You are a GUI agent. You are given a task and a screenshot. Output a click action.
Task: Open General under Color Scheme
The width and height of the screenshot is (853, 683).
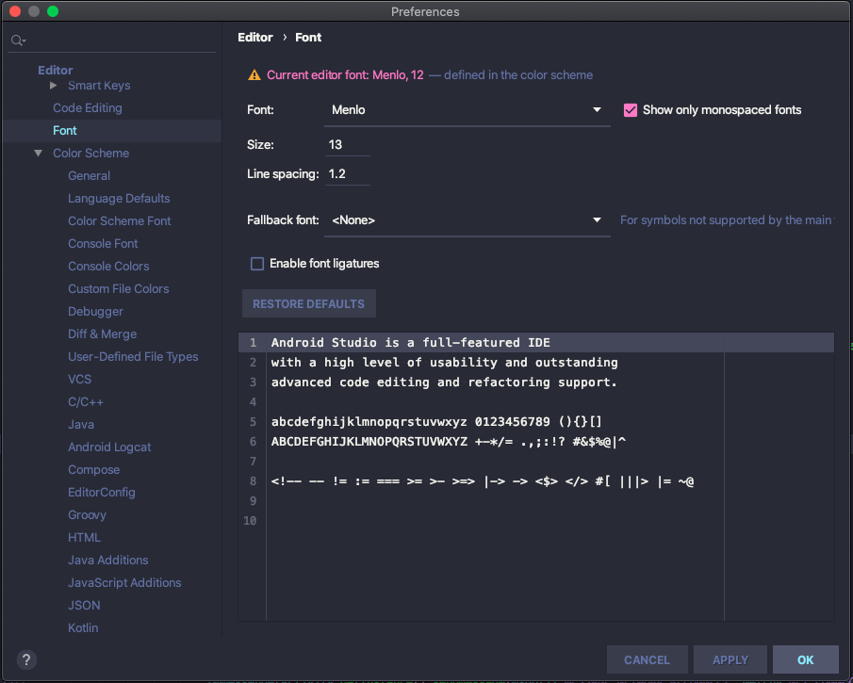(x=89, y=175)
